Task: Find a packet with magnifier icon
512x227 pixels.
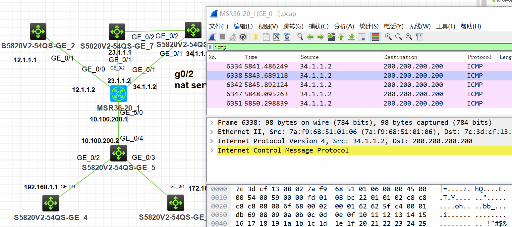Action: click(300, 37)
